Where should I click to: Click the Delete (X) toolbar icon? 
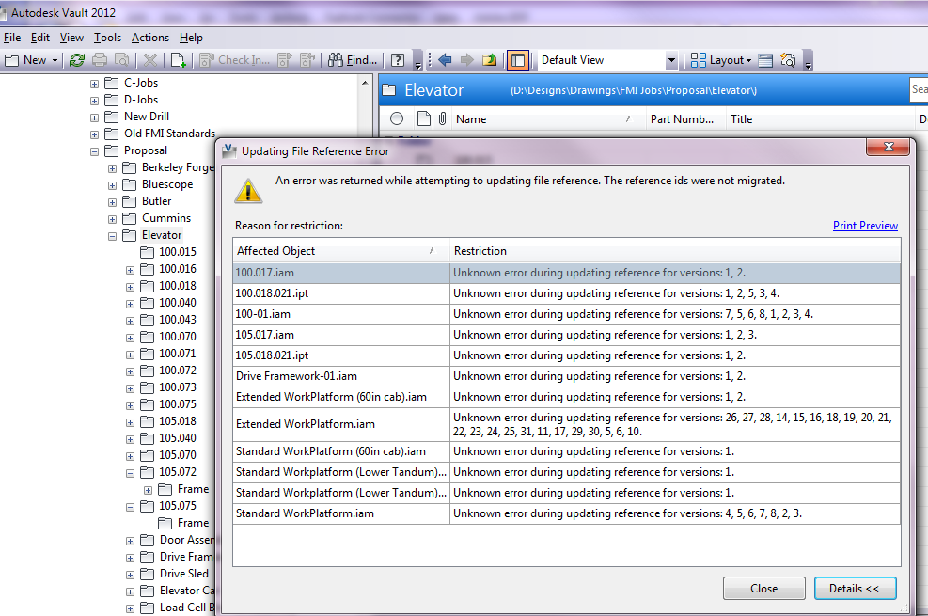(x=149, y=59)
